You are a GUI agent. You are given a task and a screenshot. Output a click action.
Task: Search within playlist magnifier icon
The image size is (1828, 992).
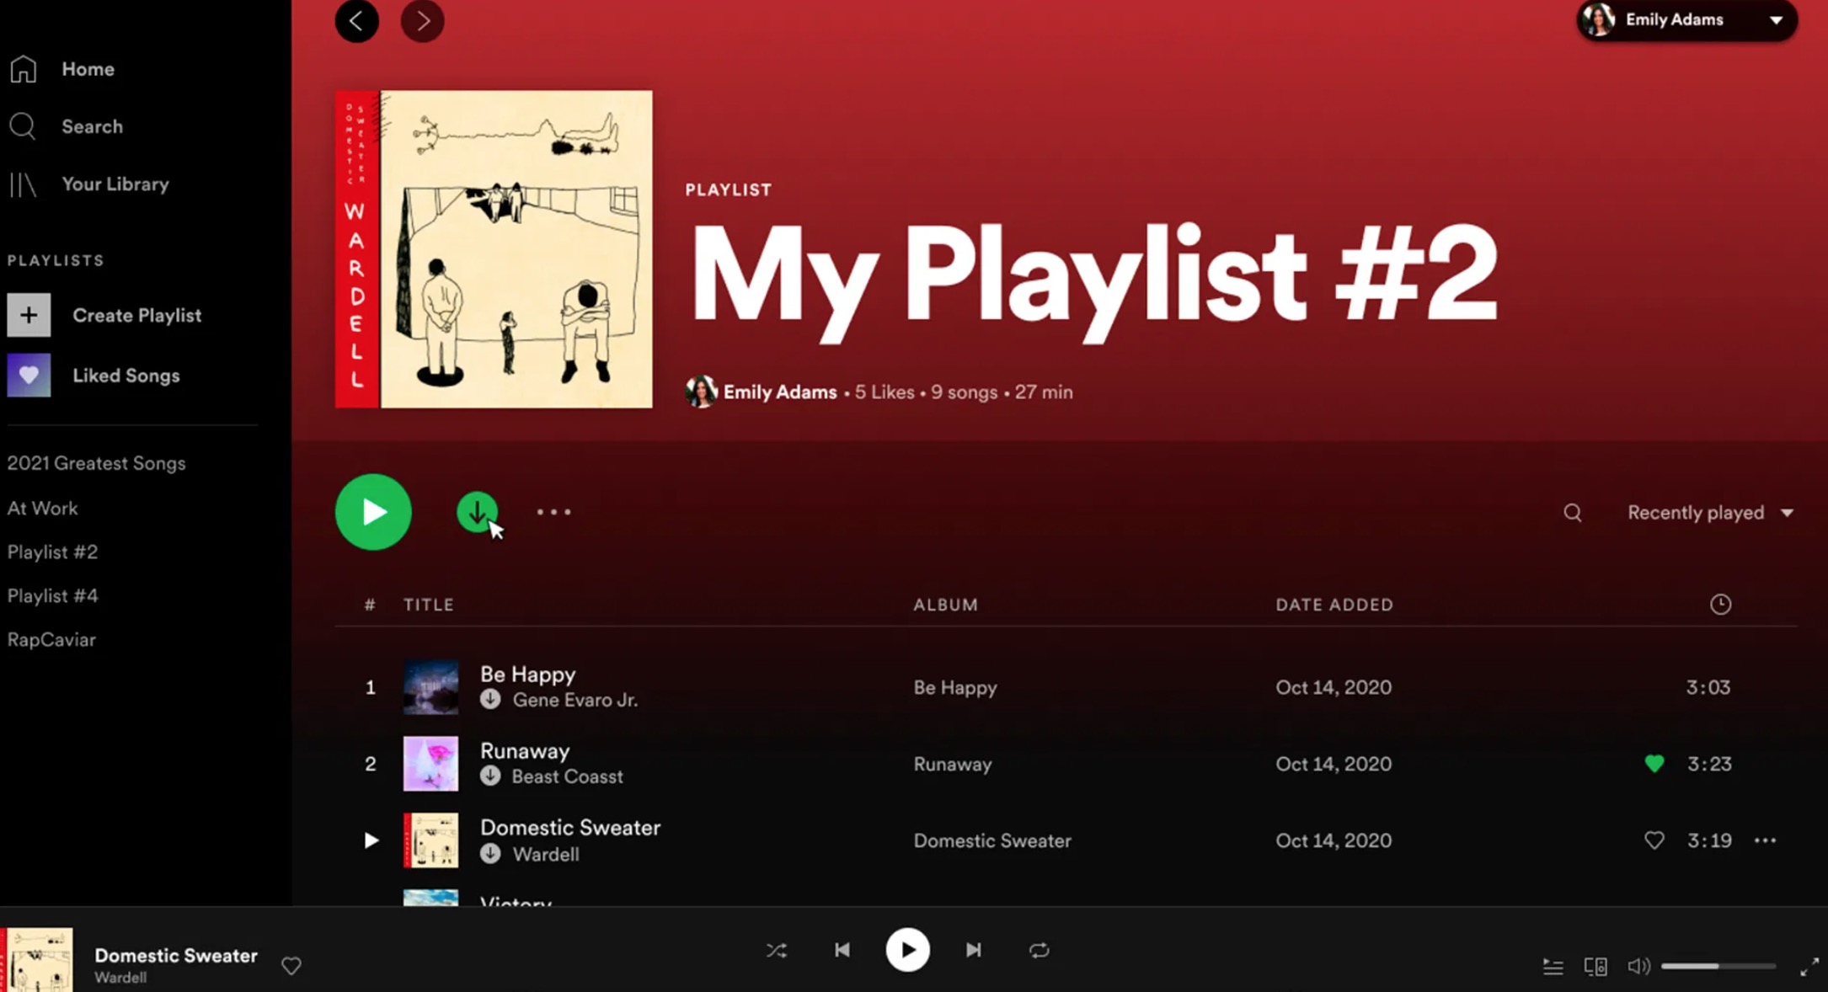1572,513
